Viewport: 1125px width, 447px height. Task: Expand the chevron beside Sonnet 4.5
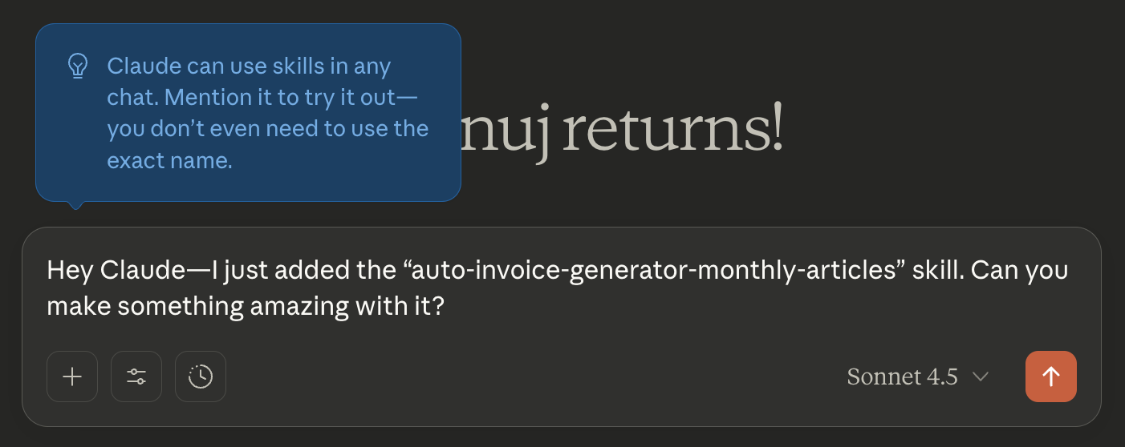(x=980, y=377)
